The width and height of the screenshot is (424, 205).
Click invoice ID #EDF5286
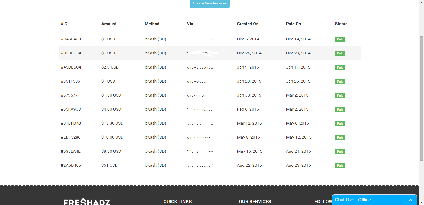pos(71,137)
